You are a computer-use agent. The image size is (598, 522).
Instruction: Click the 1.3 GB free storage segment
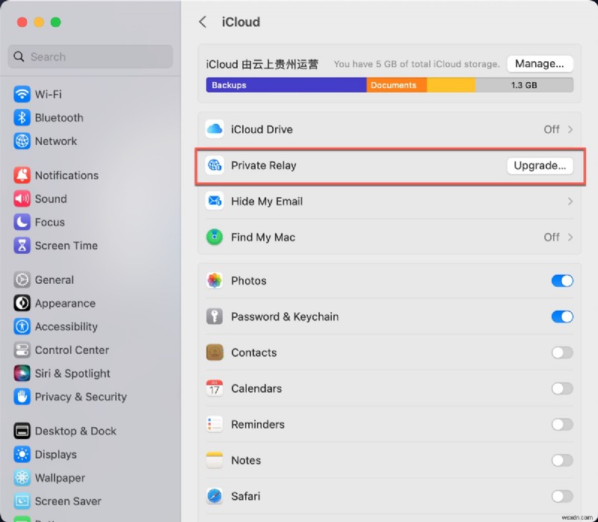coord(525,85)
